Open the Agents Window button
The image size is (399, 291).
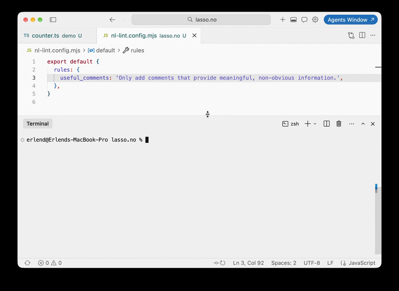[351, 20]
